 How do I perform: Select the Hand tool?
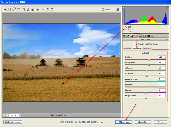click(x=9, y=9)
